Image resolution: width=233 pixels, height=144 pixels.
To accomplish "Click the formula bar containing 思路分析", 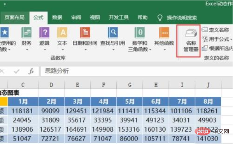I will tap(137, 71).
